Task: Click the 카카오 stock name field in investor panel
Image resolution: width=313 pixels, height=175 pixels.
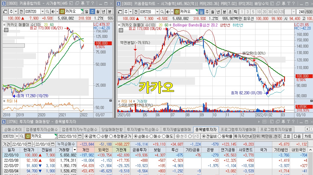Action: tap(44, 136)
